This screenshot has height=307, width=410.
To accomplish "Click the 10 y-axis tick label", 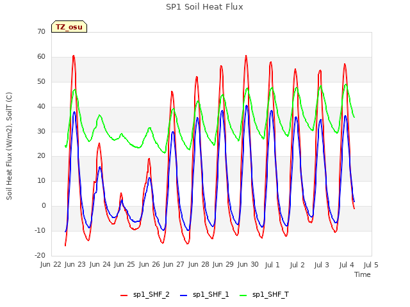I will (41, 180).
